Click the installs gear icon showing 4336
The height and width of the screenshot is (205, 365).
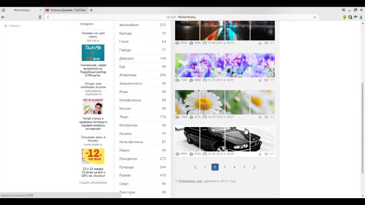191,117
